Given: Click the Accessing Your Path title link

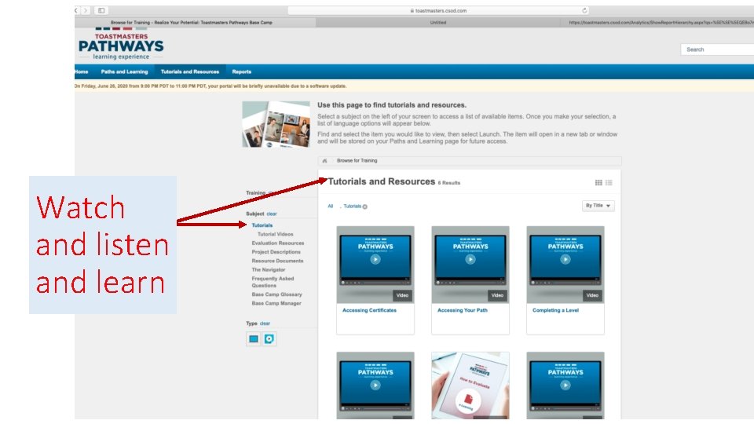Looking at the screenshot, I should click(x=463, y=311).
